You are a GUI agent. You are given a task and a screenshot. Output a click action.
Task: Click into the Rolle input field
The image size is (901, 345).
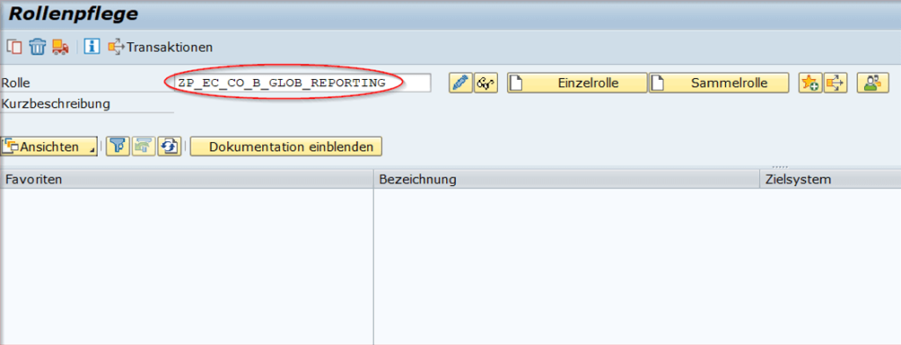[x=297, y=83]
